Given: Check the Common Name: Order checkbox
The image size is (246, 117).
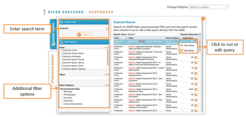Looking at the screenshot, I should coord(61,66).
